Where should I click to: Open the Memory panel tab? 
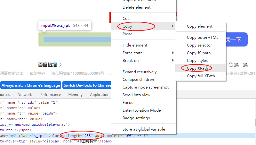click(x=75, y=95)
